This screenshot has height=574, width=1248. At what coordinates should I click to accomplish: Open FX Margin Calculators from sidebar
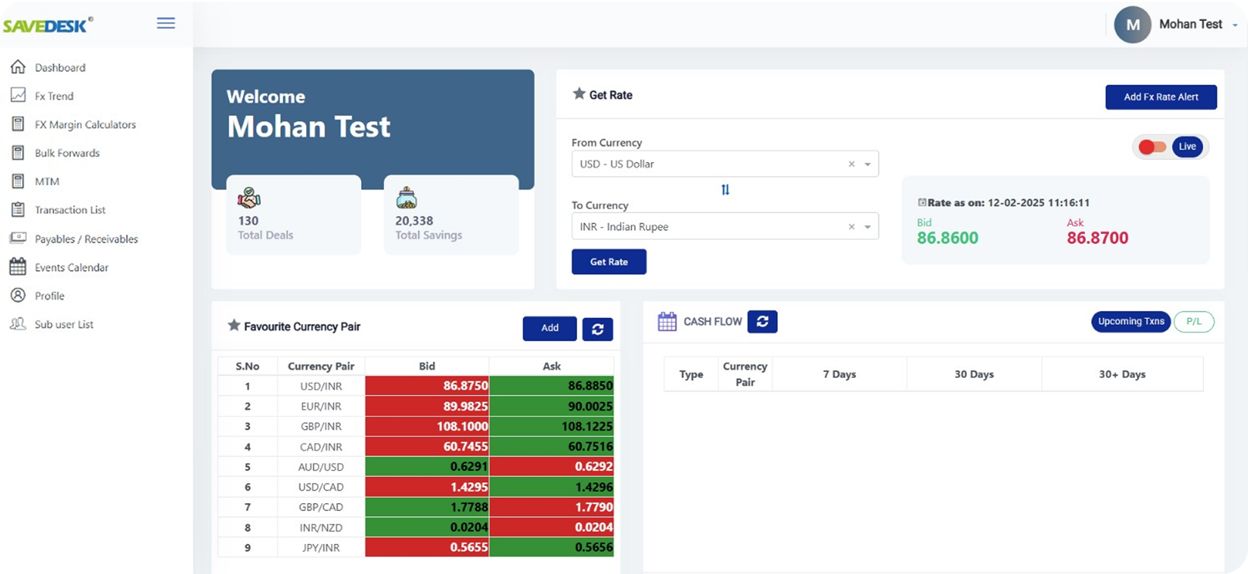[x=85, y=125]
